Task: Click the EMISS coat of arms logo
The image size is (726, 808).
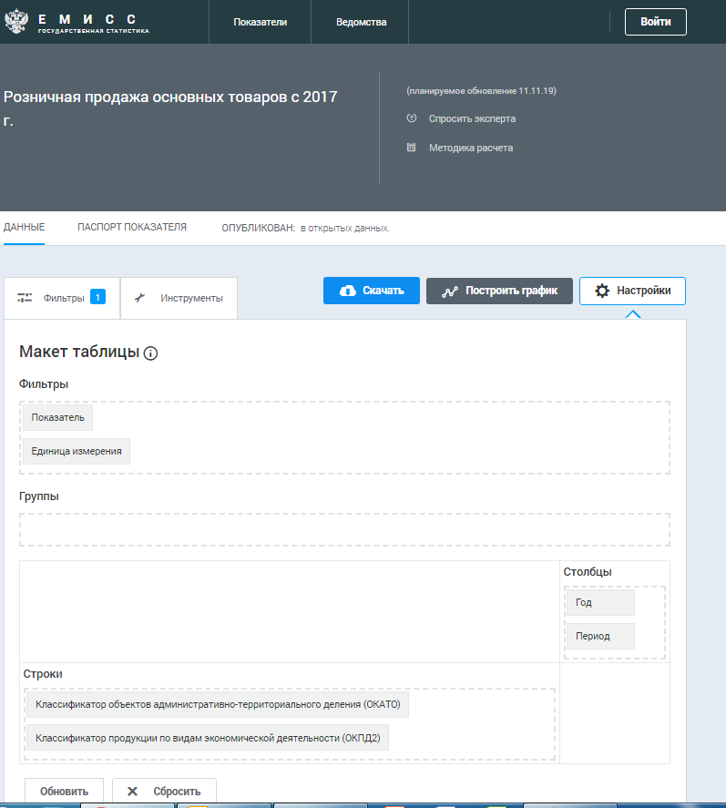Action: [x=18, y=22]
